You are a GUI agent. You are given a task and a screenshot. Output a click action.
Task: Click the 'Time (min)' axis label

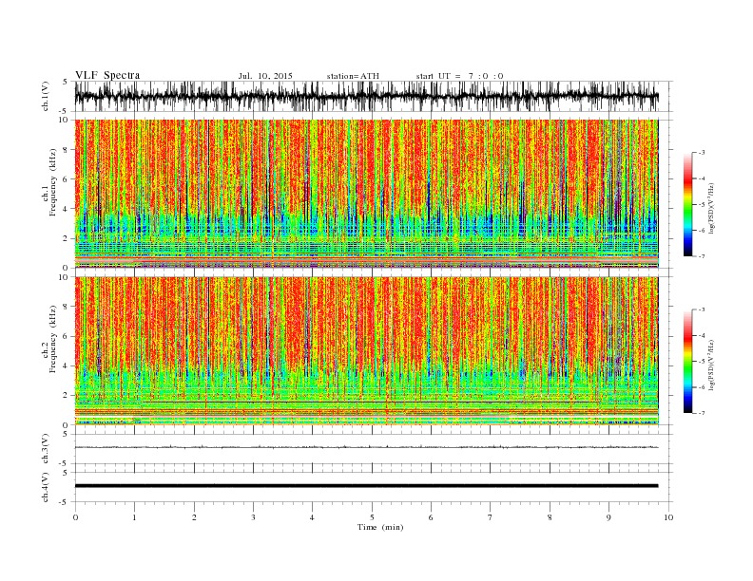point(380,527)
